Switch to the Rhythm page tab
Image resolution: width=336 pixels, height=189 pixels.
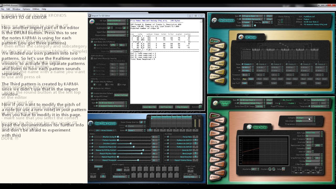pyautogui.click(x=214, y=124)
